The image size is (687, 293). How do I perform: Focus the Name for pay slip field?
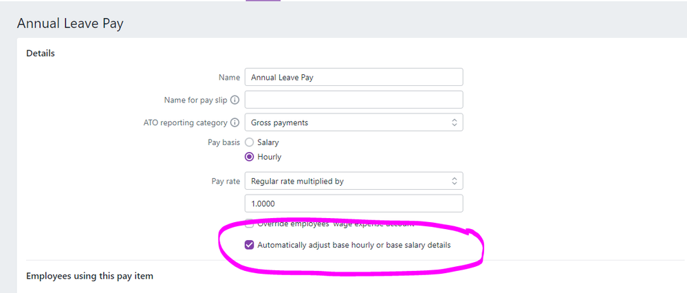tap(353, 100)
